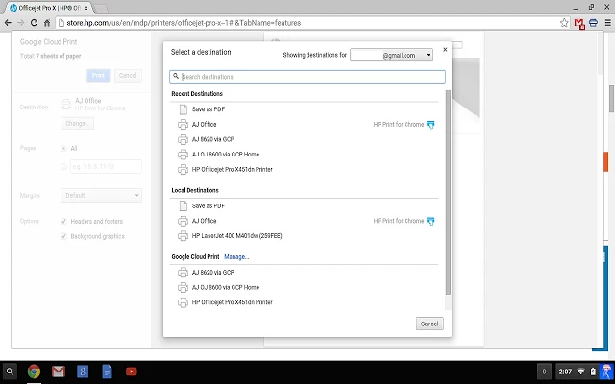Open Google Docs from the shelf
This screenshot has height=384, width=615.
107,372
